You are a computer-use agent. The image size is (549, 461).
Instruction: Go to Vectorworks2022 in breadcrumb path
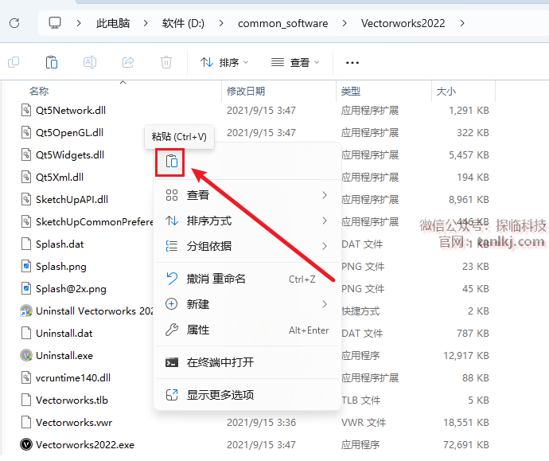[x=403, y=23]
